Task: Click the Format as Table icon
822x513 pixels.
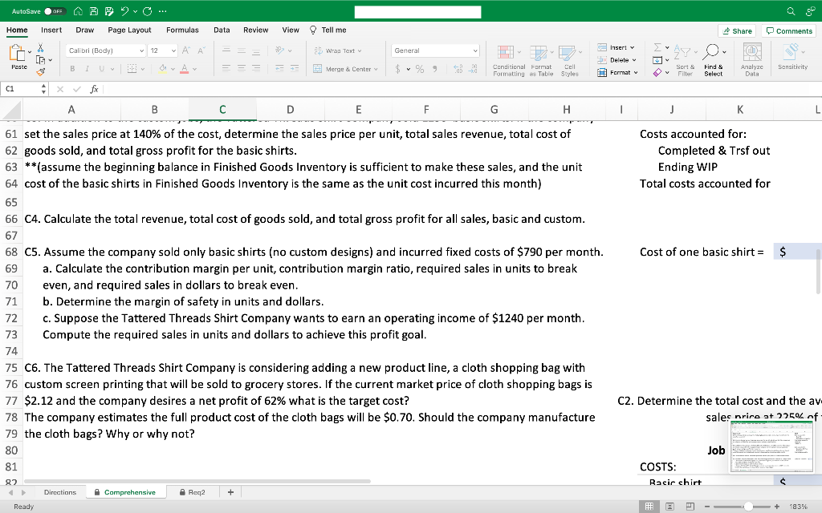Action: pos(539,51)
